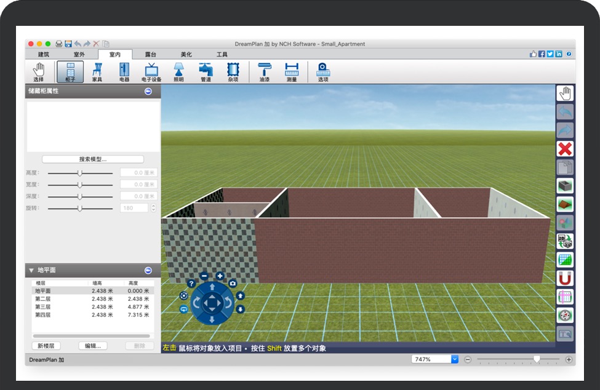Viewport: 600px width, 390px height.
Task: Click the red X delete icon
Action: 564,148
